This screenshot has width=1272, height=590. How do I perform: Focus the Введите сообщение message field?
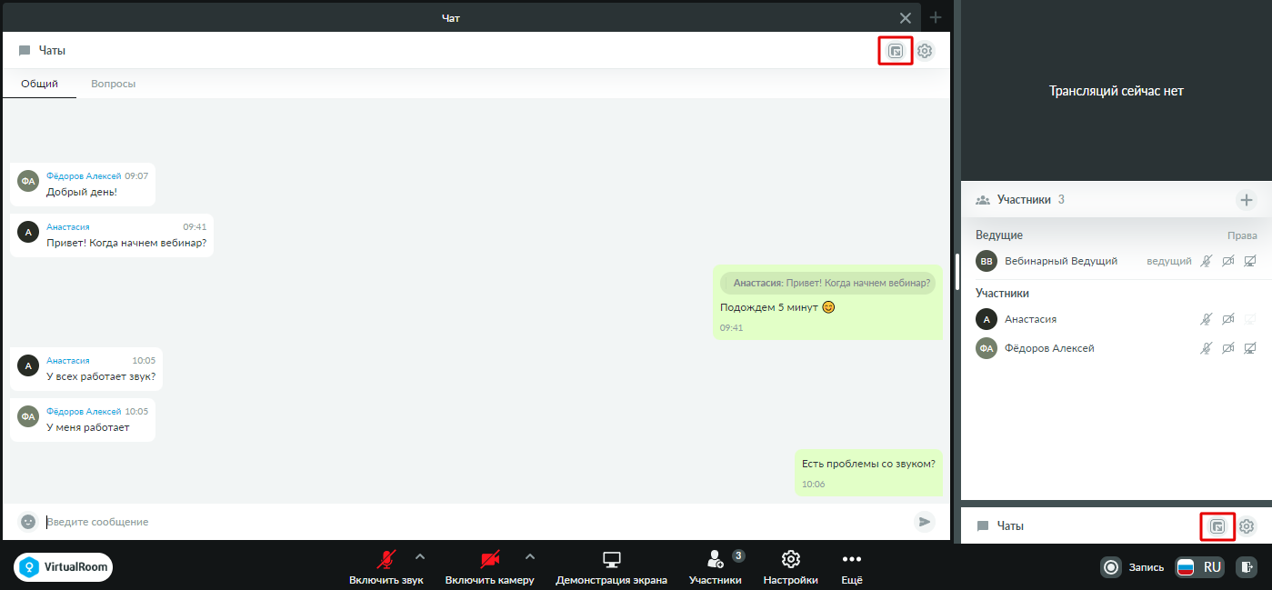coord(477,522)
